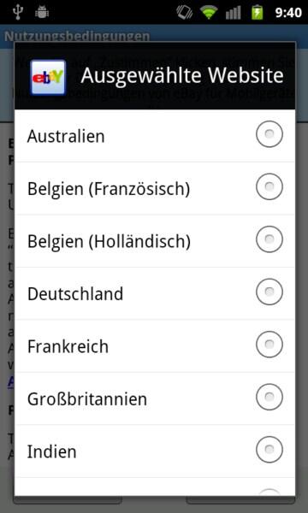Image resolution: width=308 pixels, height=513 pixels.
Task: Click the Nutzungsbedingungen title behind the dialog
Action: (x=77, y=36)
